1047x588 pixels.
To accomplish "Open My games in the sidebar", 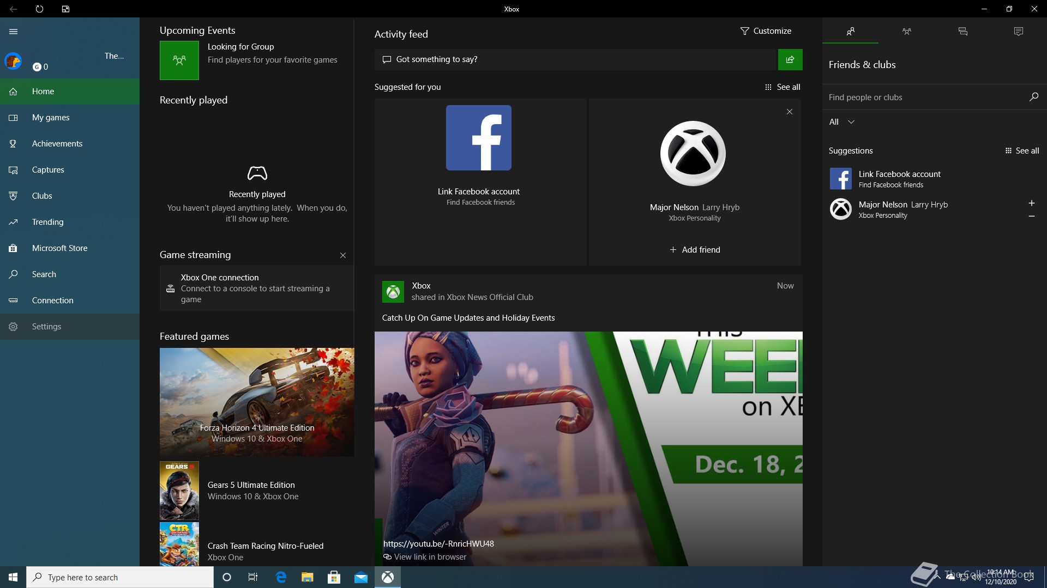I will point(70,118).
